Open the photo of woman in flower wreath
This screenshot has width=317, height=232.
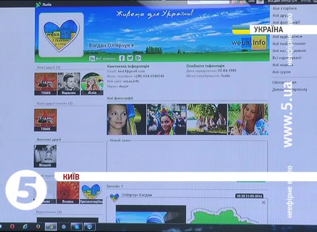tap(166, 119)
